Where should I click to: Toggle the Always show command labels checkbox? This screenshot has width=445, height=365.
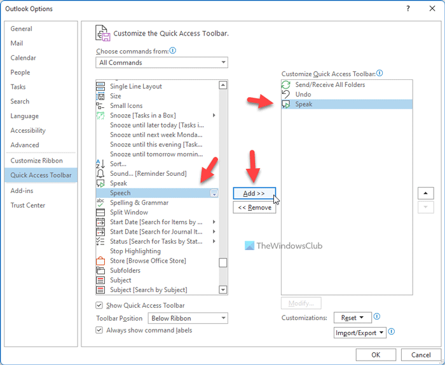tap(99, 330)
